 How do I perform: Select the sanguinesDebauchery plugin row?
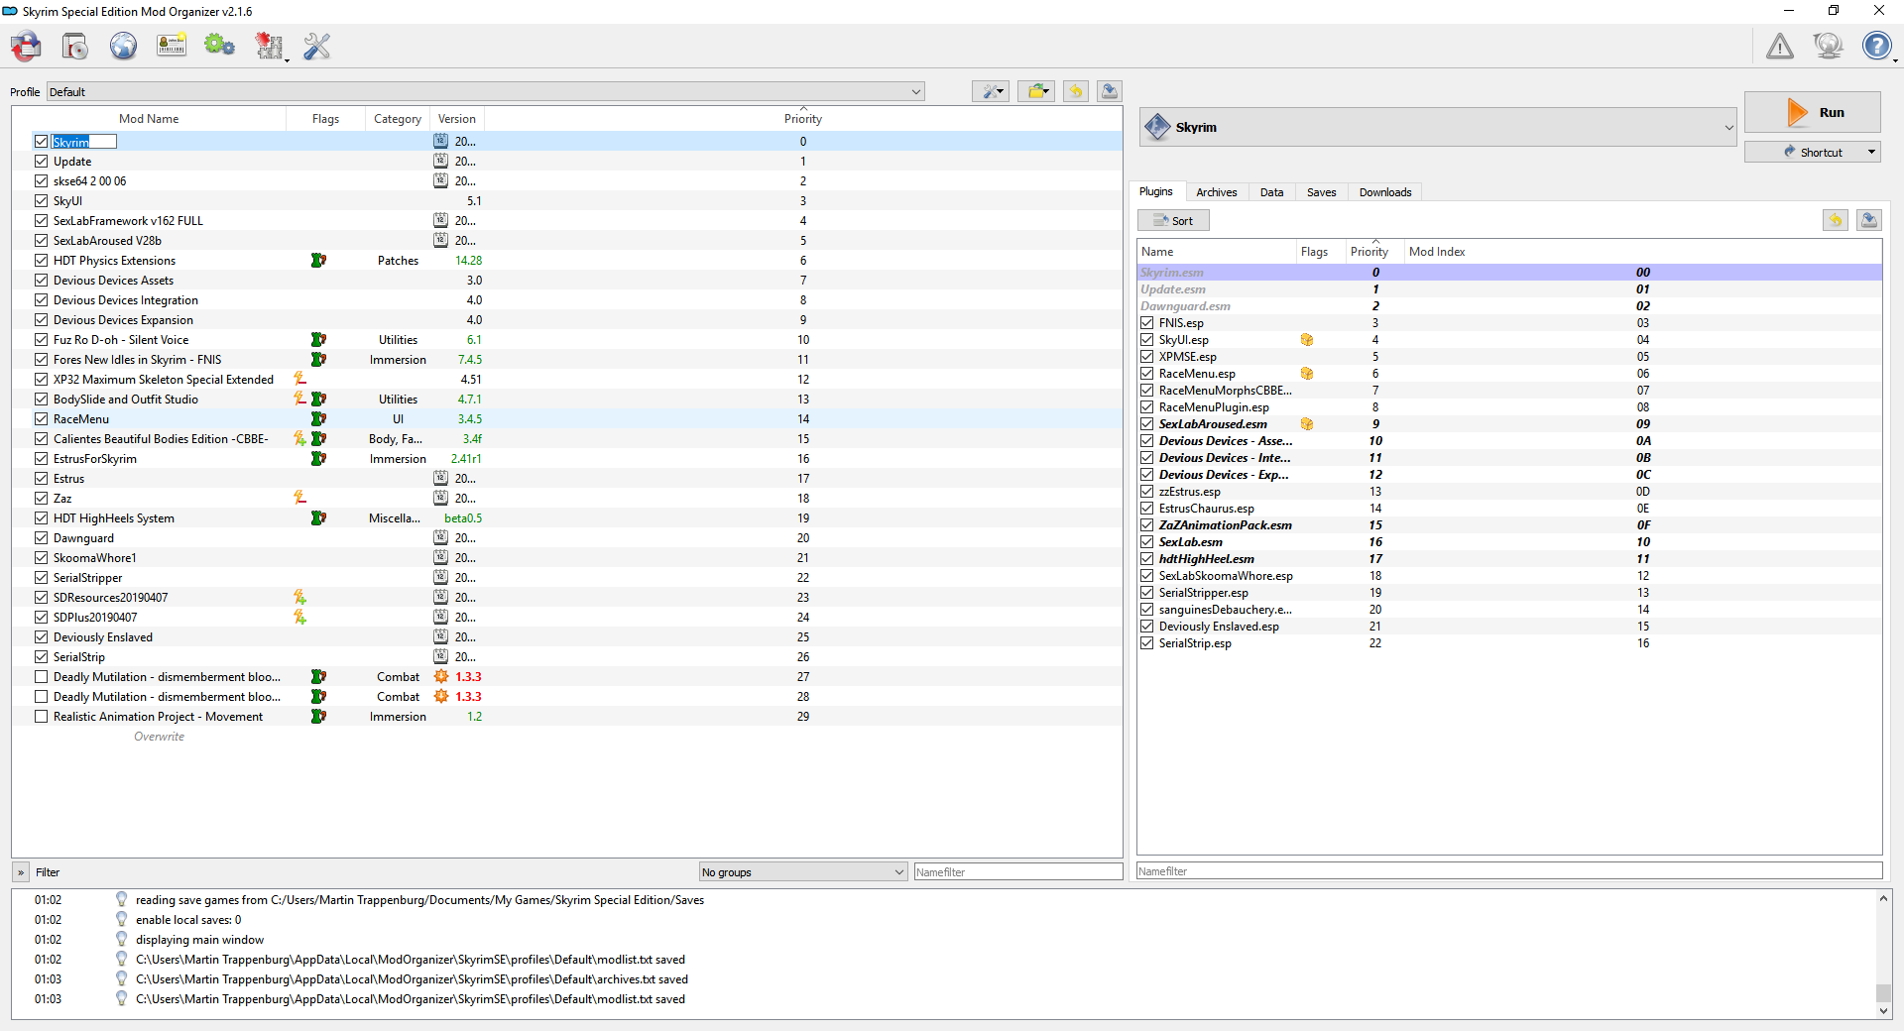pyautogui.click(x=1509, y=610)
